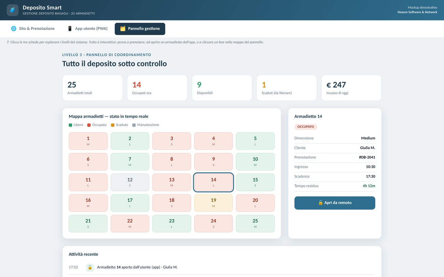Open locker 18 details
444x277 pixels.
tap(172, 203)
